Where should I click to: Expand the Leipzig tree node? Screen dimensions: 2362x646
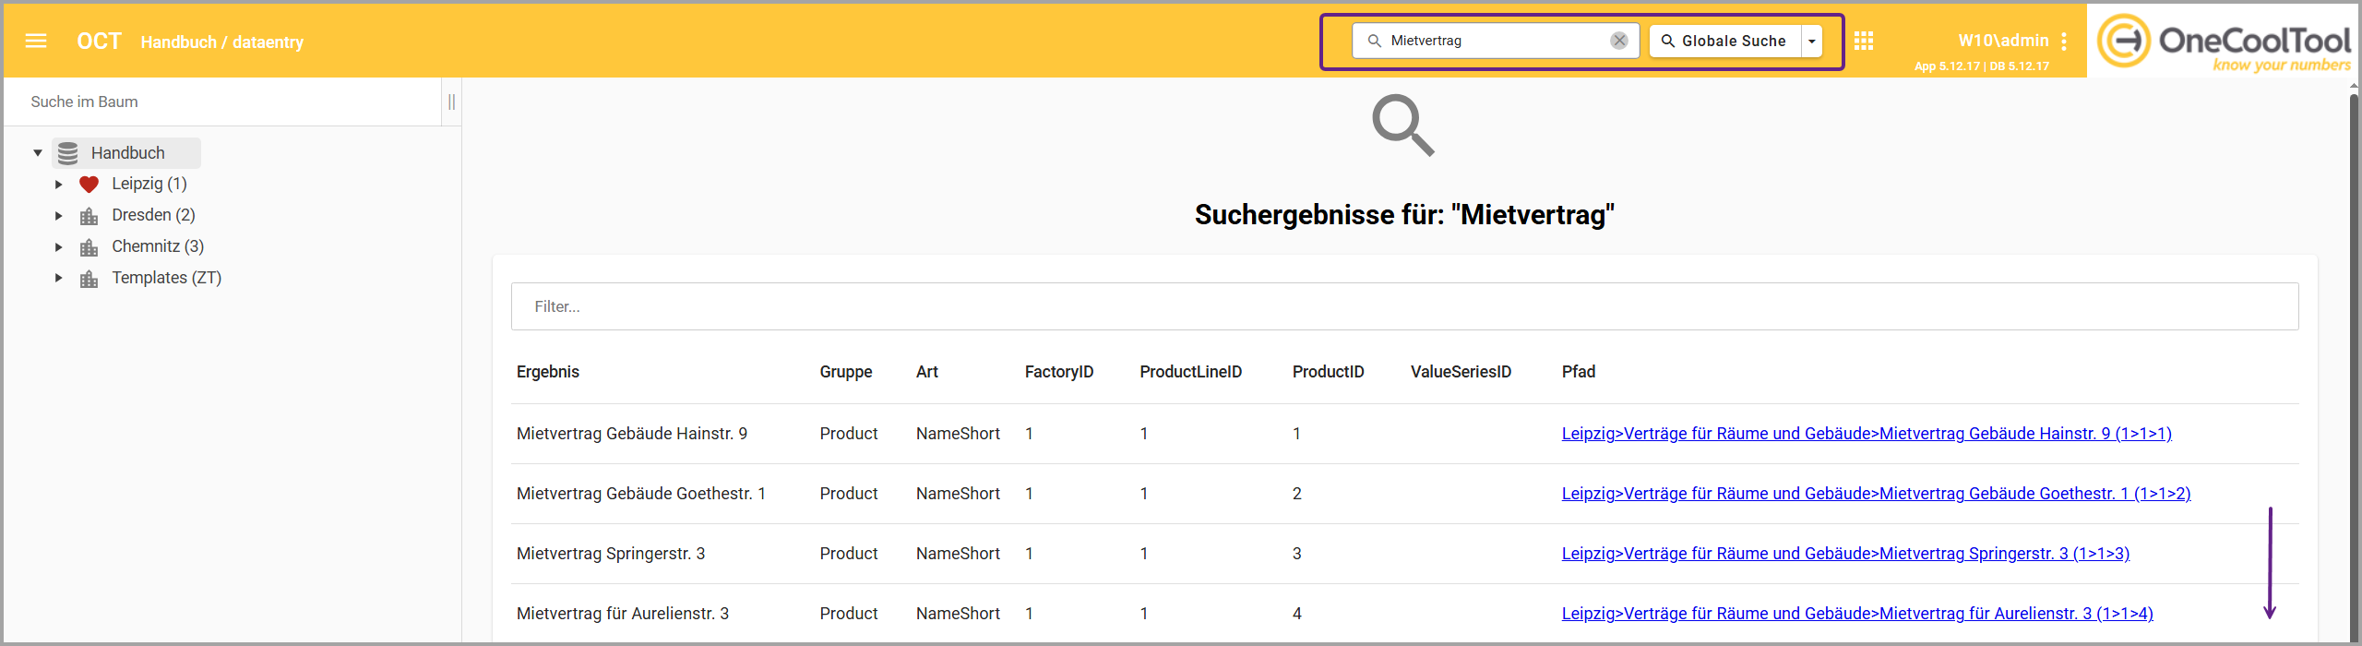pyautogui.click(x=58, y=185)
